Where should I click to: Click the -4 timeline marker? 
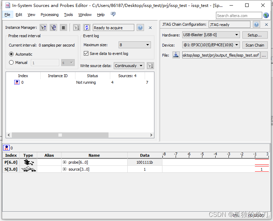pos(216,154)
